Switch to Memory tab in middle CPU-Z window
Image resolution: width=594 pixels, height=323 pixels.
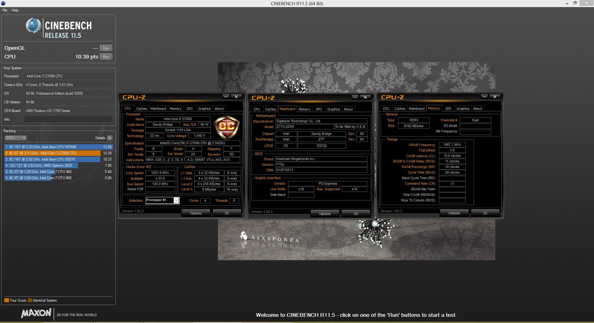coord(305,109)
